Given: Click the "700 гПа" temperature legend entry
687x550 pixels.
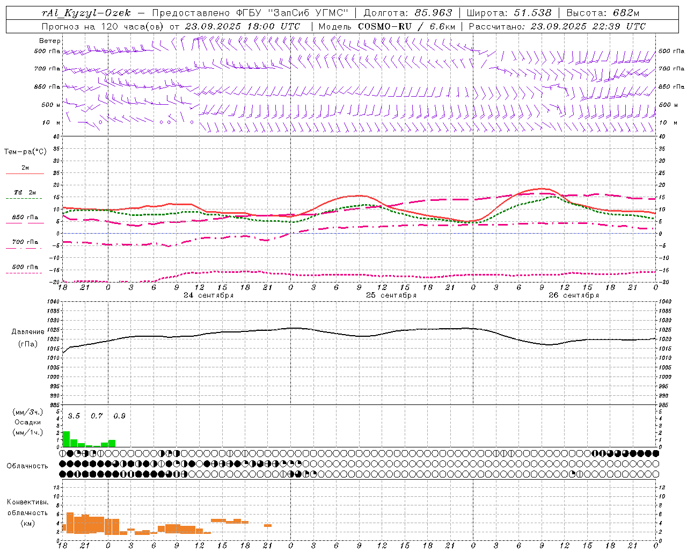Looking at the screenshot, I should 25,242.
